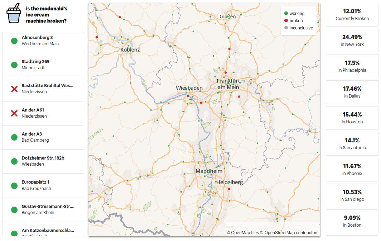Open the OpenMapTiles attribution link
Viewport: 381px width, 241px height.
243,233
